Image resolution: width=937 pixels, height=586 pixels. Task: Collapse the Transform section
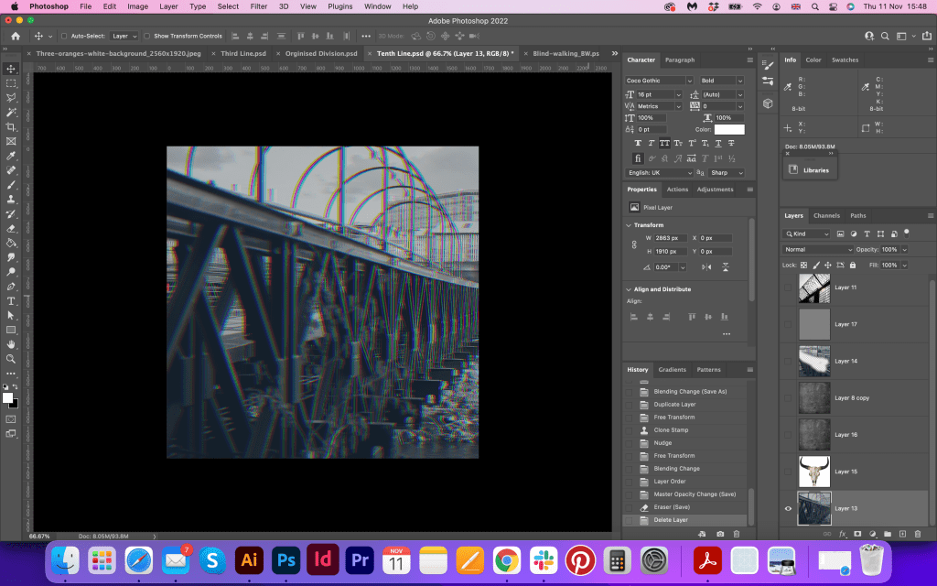tap(628, 224)
